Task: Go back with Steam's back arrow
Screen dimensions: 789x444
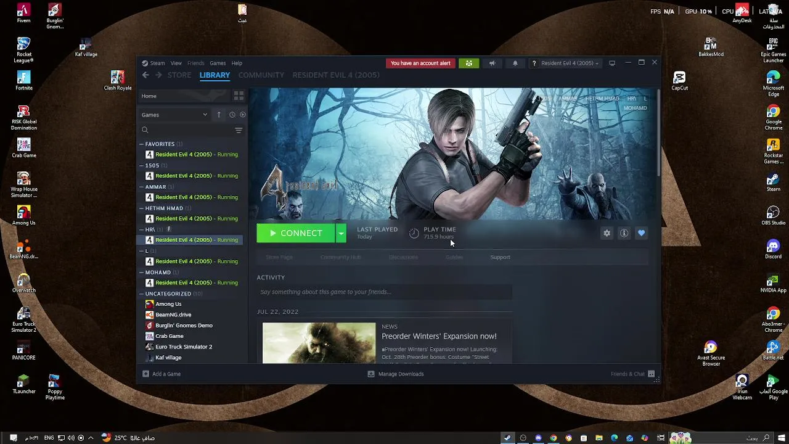Action: pyautogui.click(x=145, y=75)
